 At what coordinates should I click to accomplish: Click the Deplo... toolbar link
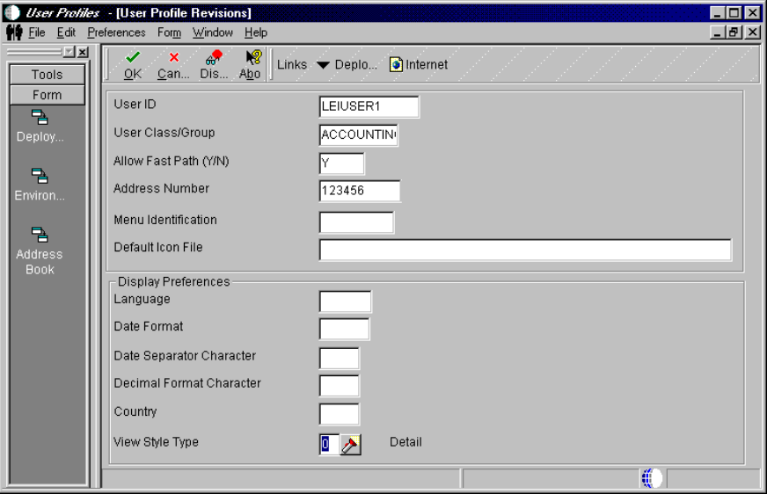click(355, 64)
